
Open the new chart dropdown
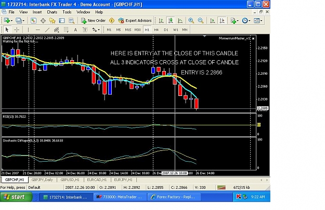8,20
